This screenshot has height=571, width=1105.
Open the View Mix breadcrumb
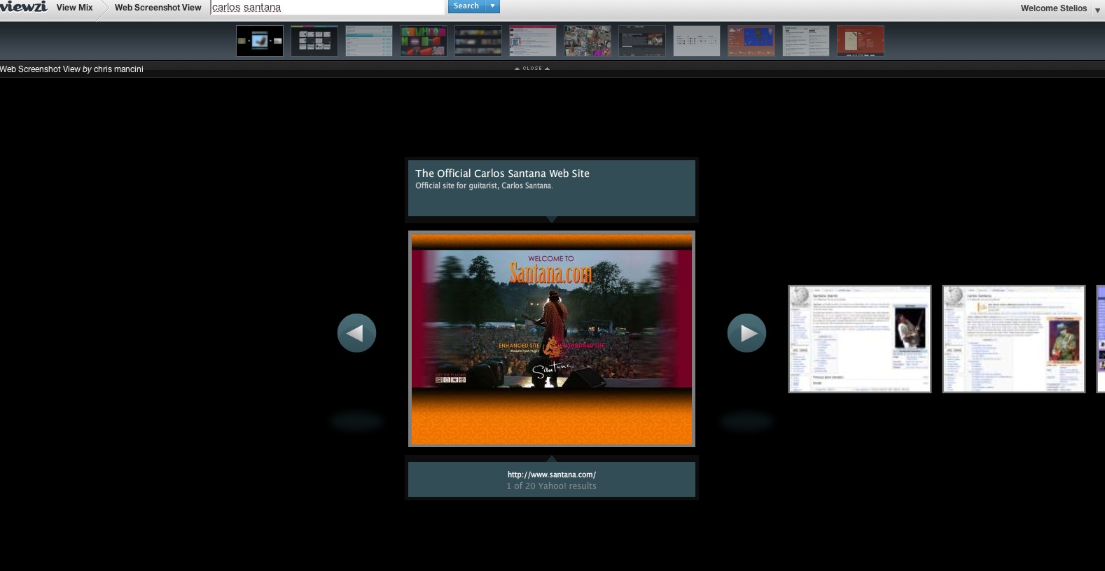pos(75,8)
